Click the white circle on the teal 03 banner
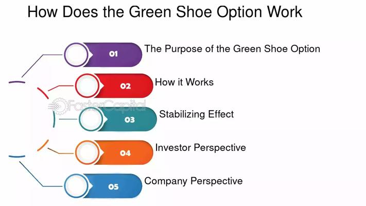The height and width of the screenshot is (206, 366). click(91, 119)
